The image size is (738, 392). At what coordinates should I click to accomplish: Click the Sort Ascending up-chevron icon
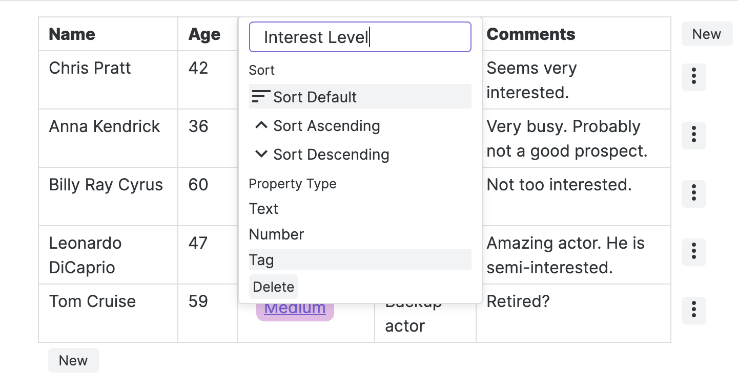[x=261, y=125]
